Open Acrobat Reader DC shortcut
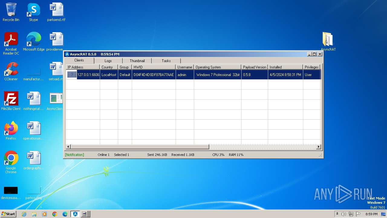 coord(11,44)
